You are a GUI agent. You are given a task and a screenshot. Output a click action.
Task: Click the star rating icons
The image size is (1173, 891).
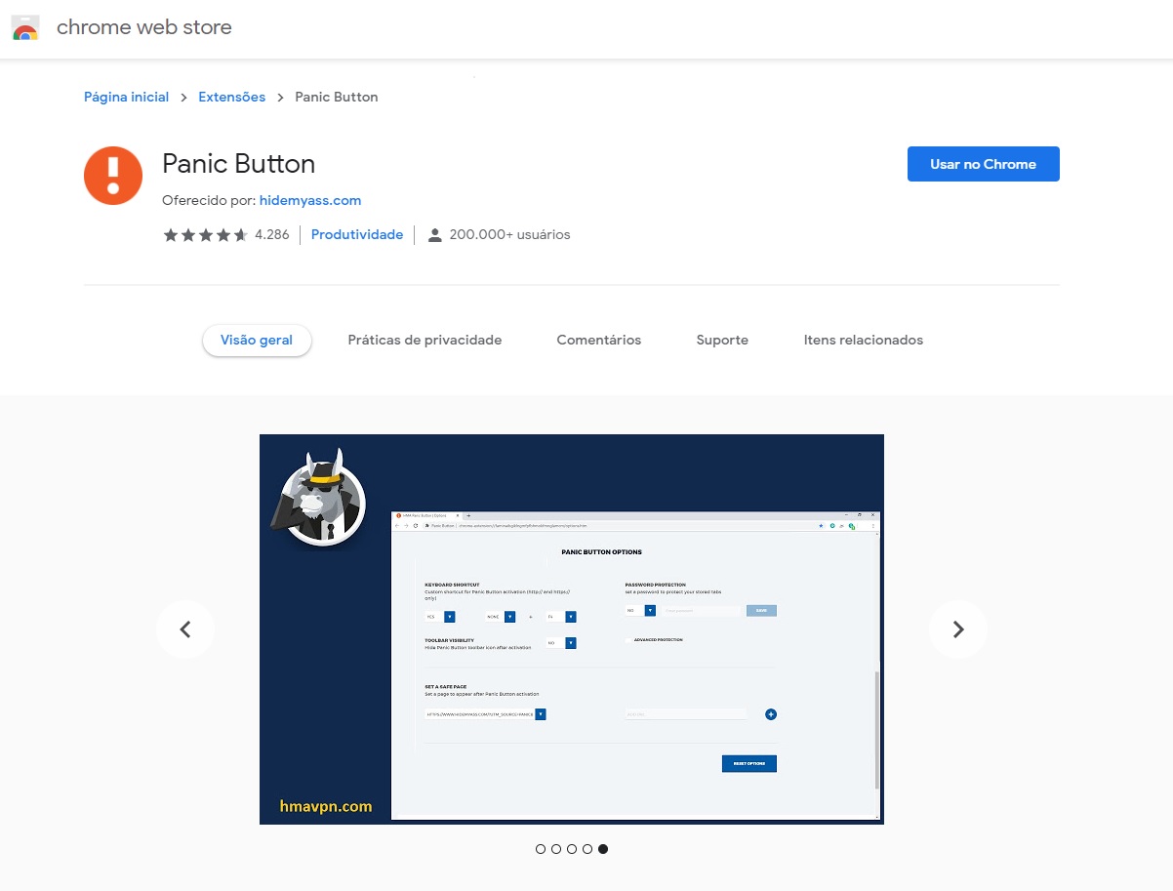tap(205, 235)
